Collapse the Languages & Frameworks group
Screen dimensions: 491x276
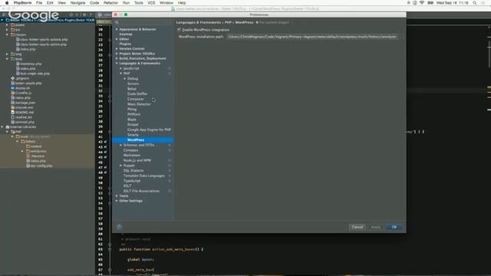pos(117,63)
